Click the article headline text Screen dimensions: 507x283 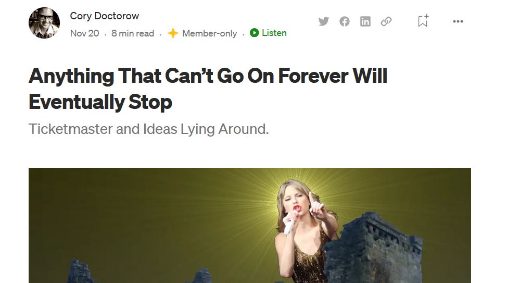[208, 89]
